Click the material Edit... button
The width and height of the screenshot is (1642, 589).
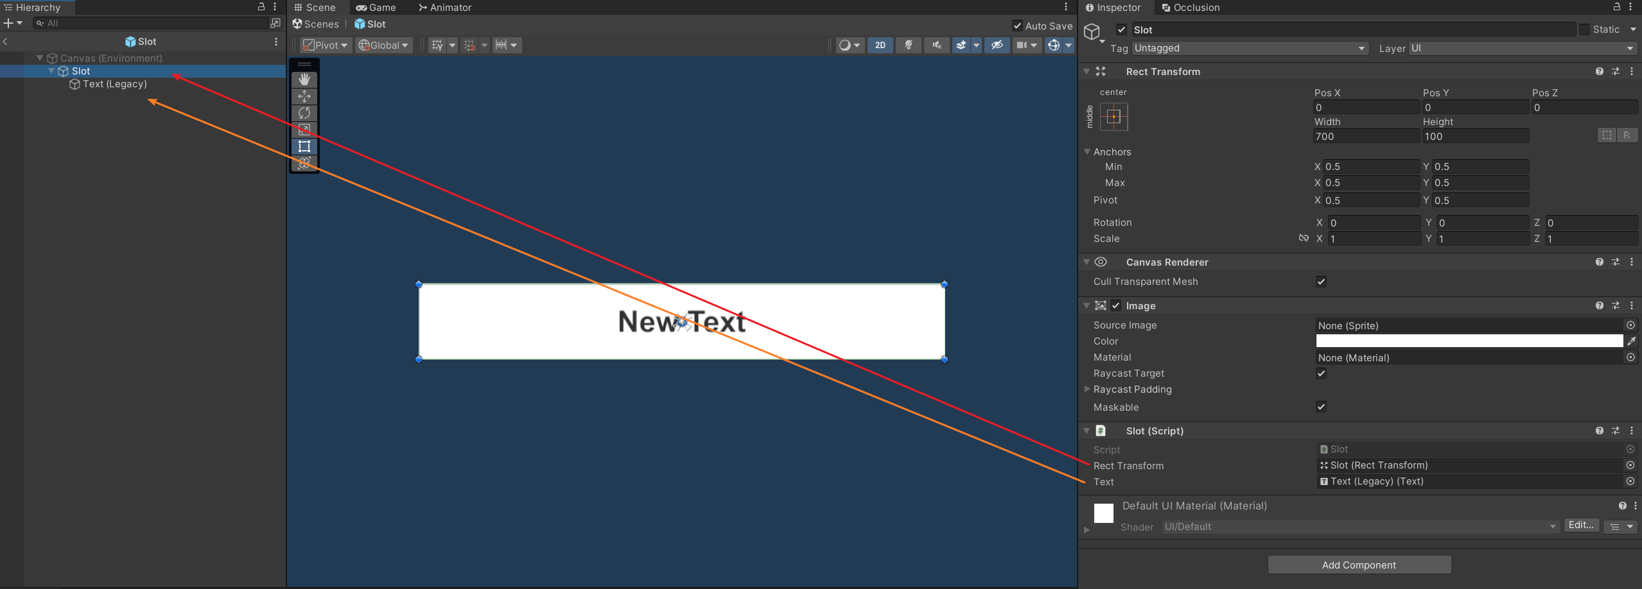tap(1581, 525)
